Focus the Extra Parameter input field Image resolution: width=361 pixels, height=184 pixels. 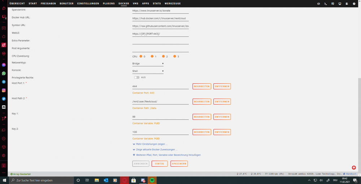(x=161, y=41)
